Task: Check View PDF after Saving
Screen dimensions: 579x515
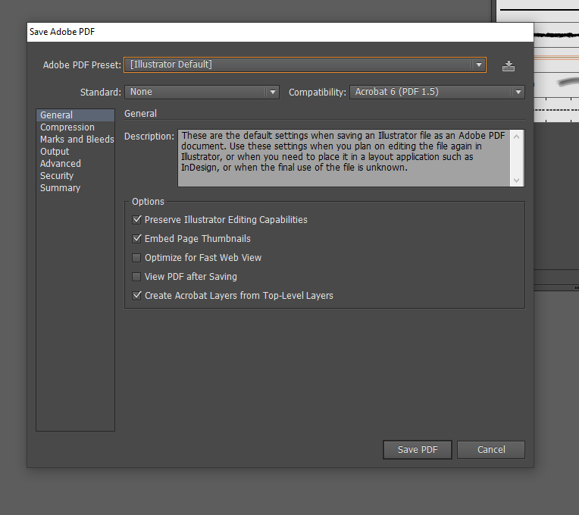Action: [136, 277]
